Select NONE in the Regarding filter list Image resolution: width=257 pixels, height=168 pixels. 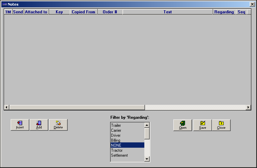tap(127, 145)
